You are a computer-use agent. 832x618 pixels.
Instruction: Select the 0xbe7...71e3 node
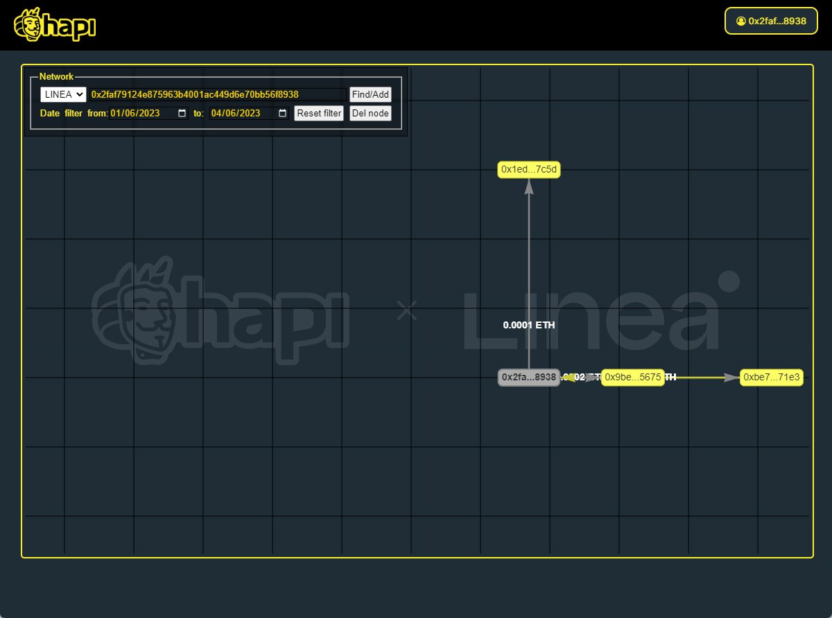tap(772, 378)
